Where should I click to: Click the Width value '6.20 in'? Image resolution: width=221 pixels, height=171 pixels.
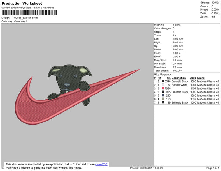(x=215, y=13)
